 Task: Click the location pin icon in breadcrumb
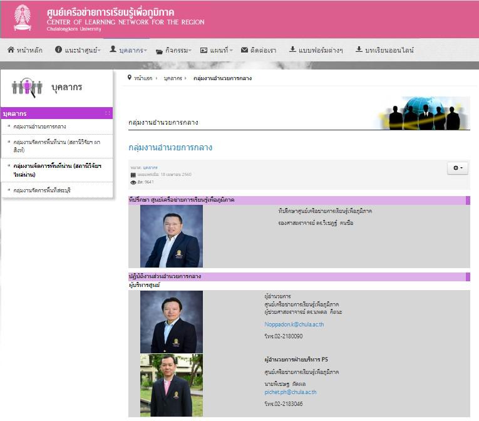(130, 78)
